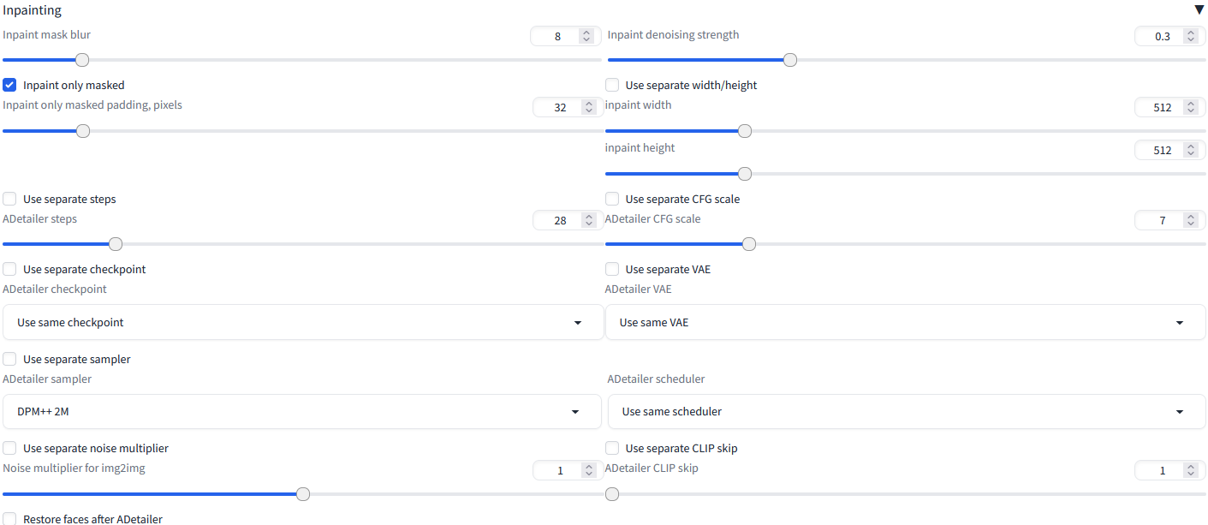Screen dimensions: 1208x525
Task: Click Inpaint mask blur slider handle
Action: coord(82,60)
